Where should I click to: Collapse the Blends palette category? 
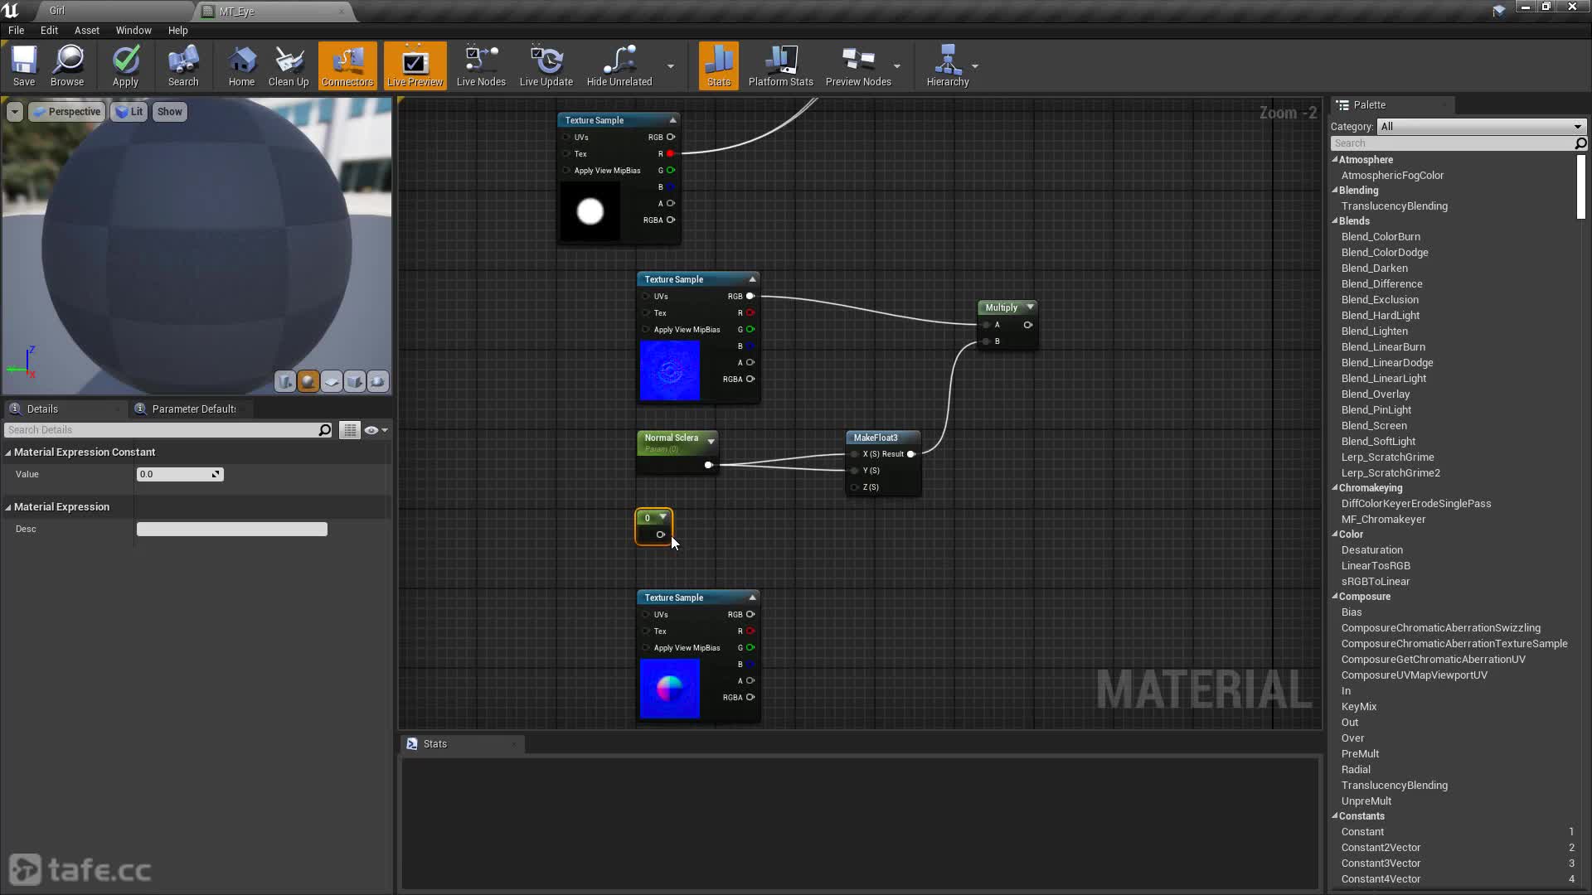click(x=1335, y=221)
